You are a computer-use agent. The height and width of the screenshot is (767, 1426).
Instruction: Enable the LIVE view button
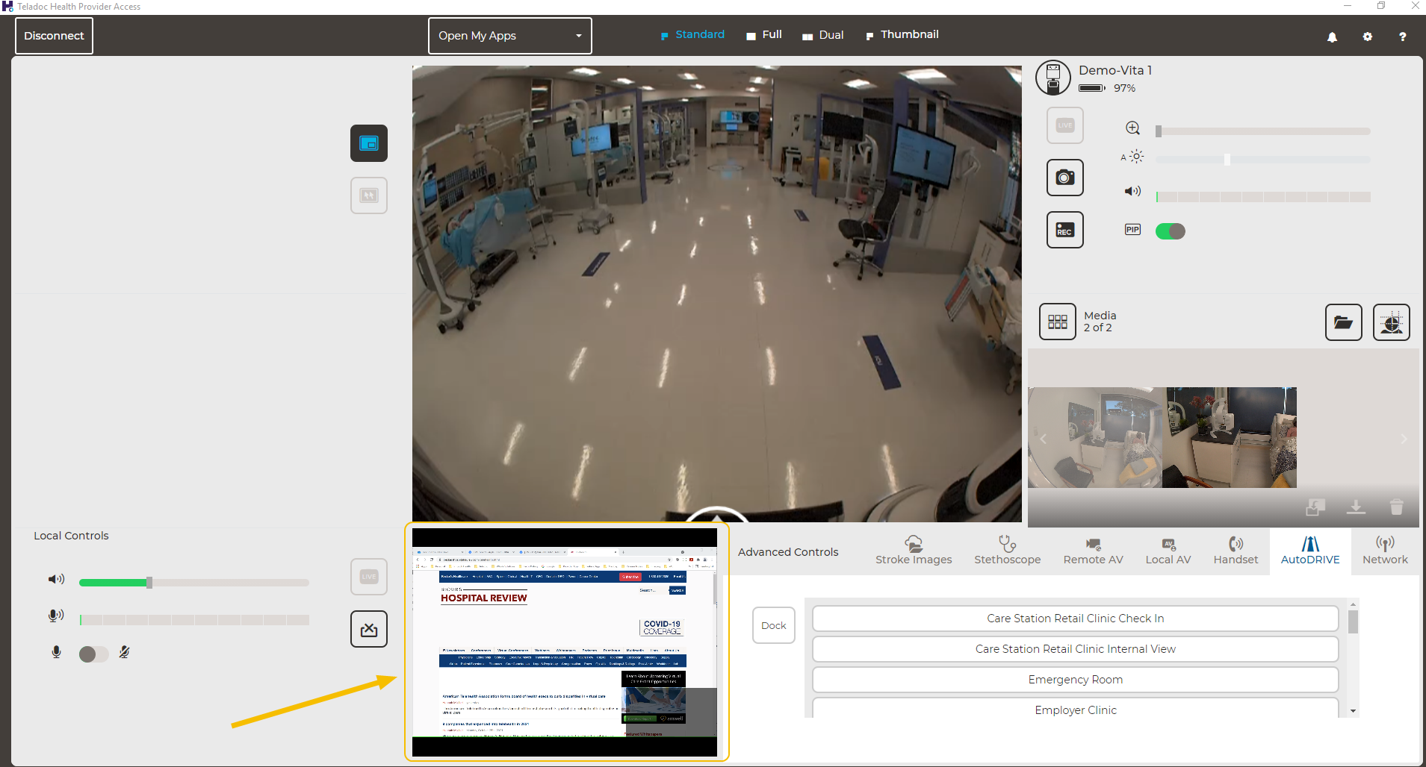(x=1064, y=125)
